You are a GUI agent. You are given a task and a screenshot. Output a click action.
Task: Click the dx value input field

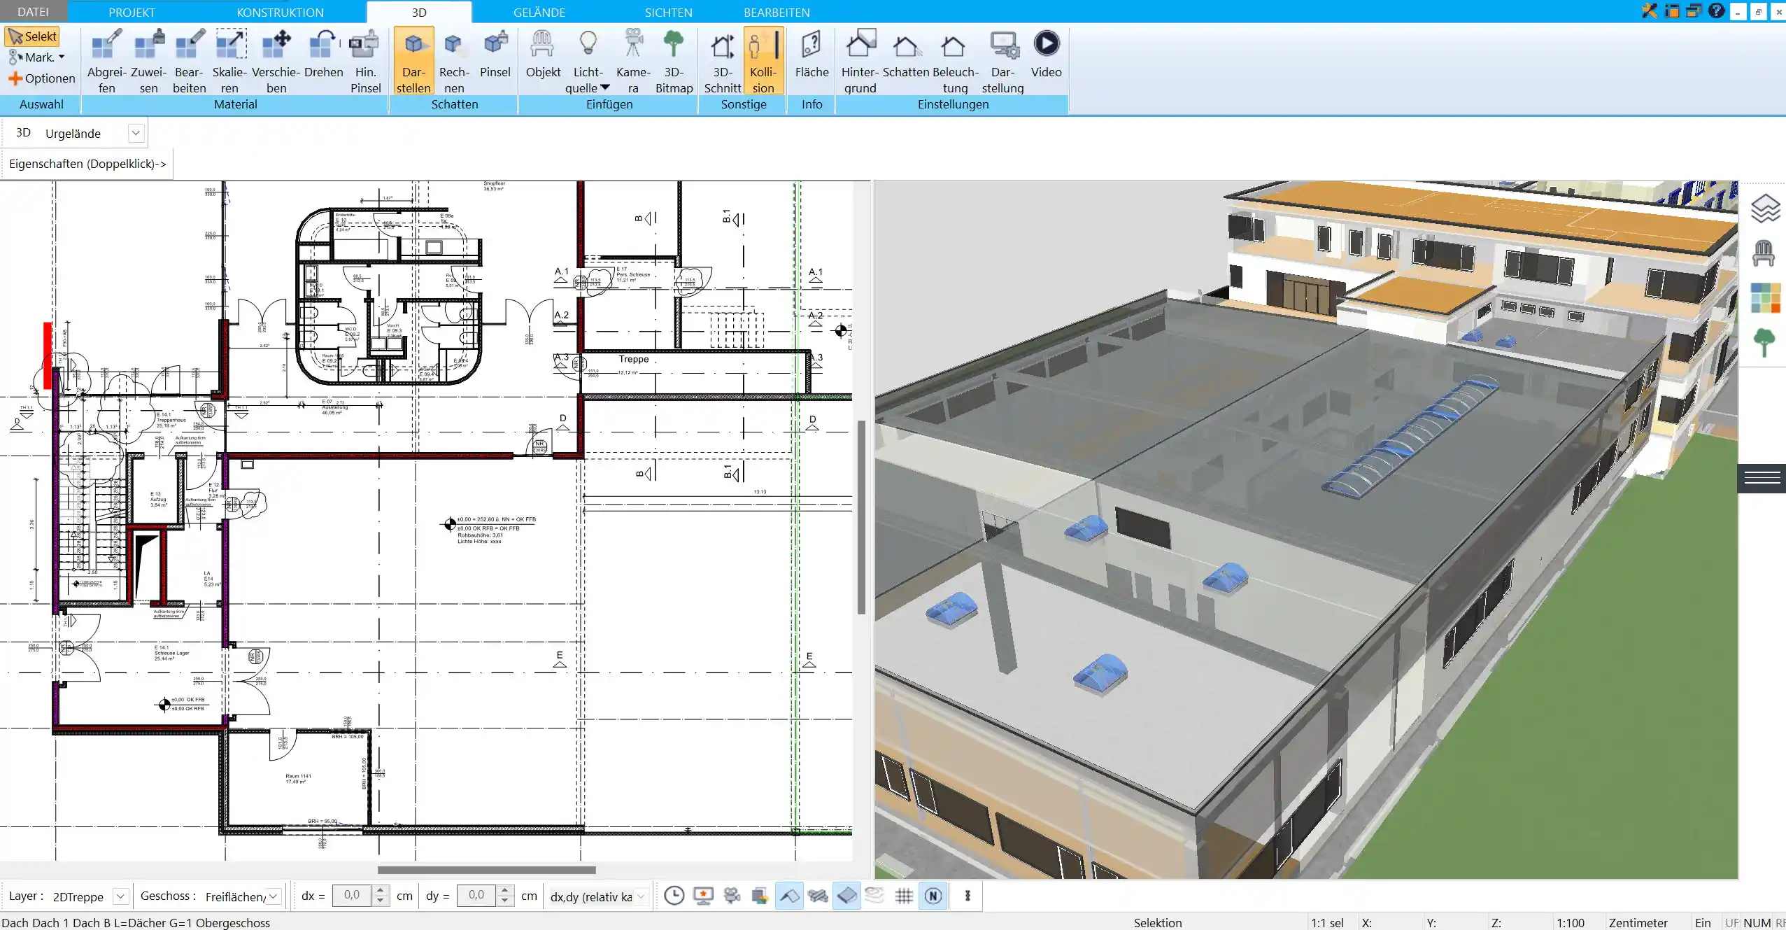coord(352,896)
